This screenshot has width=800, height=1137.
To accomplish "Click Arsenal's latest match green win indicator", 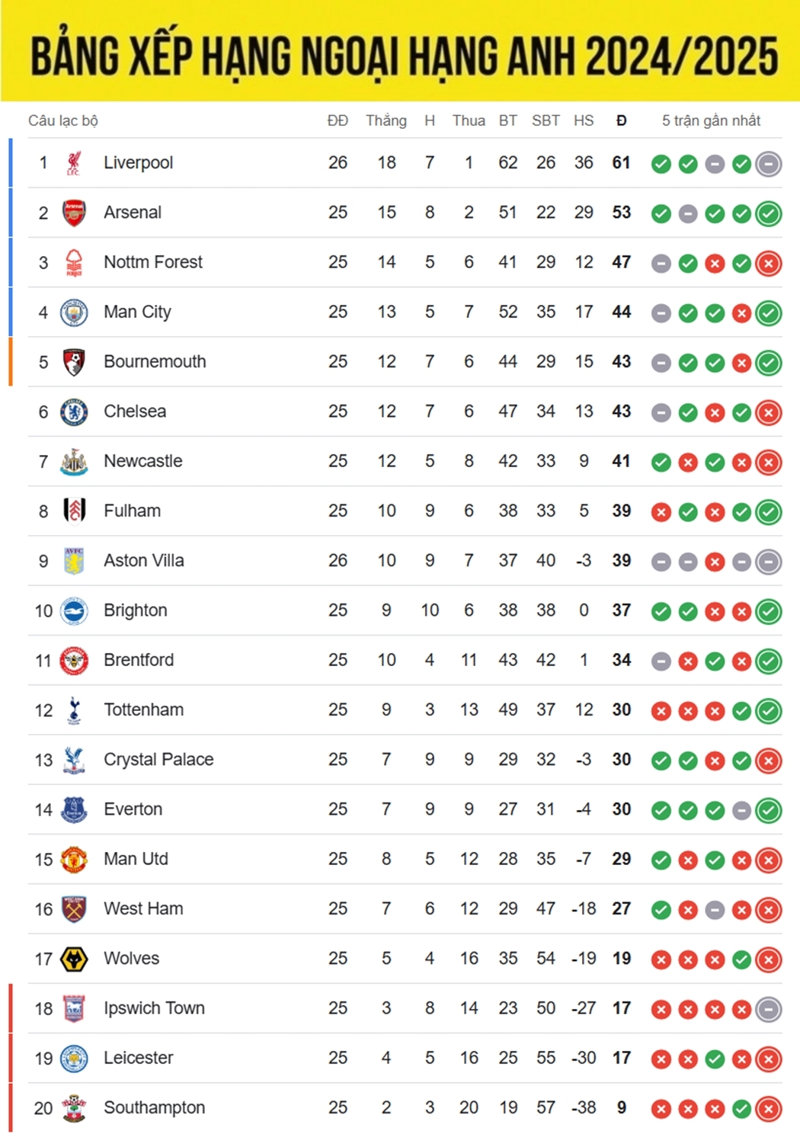I will [x=769, y=214].
